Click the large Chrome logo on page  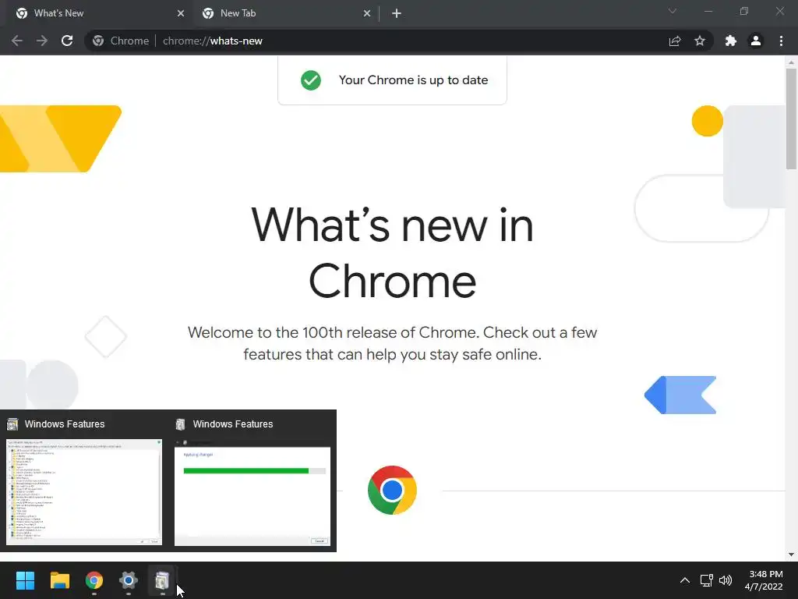tap(392, 490)
